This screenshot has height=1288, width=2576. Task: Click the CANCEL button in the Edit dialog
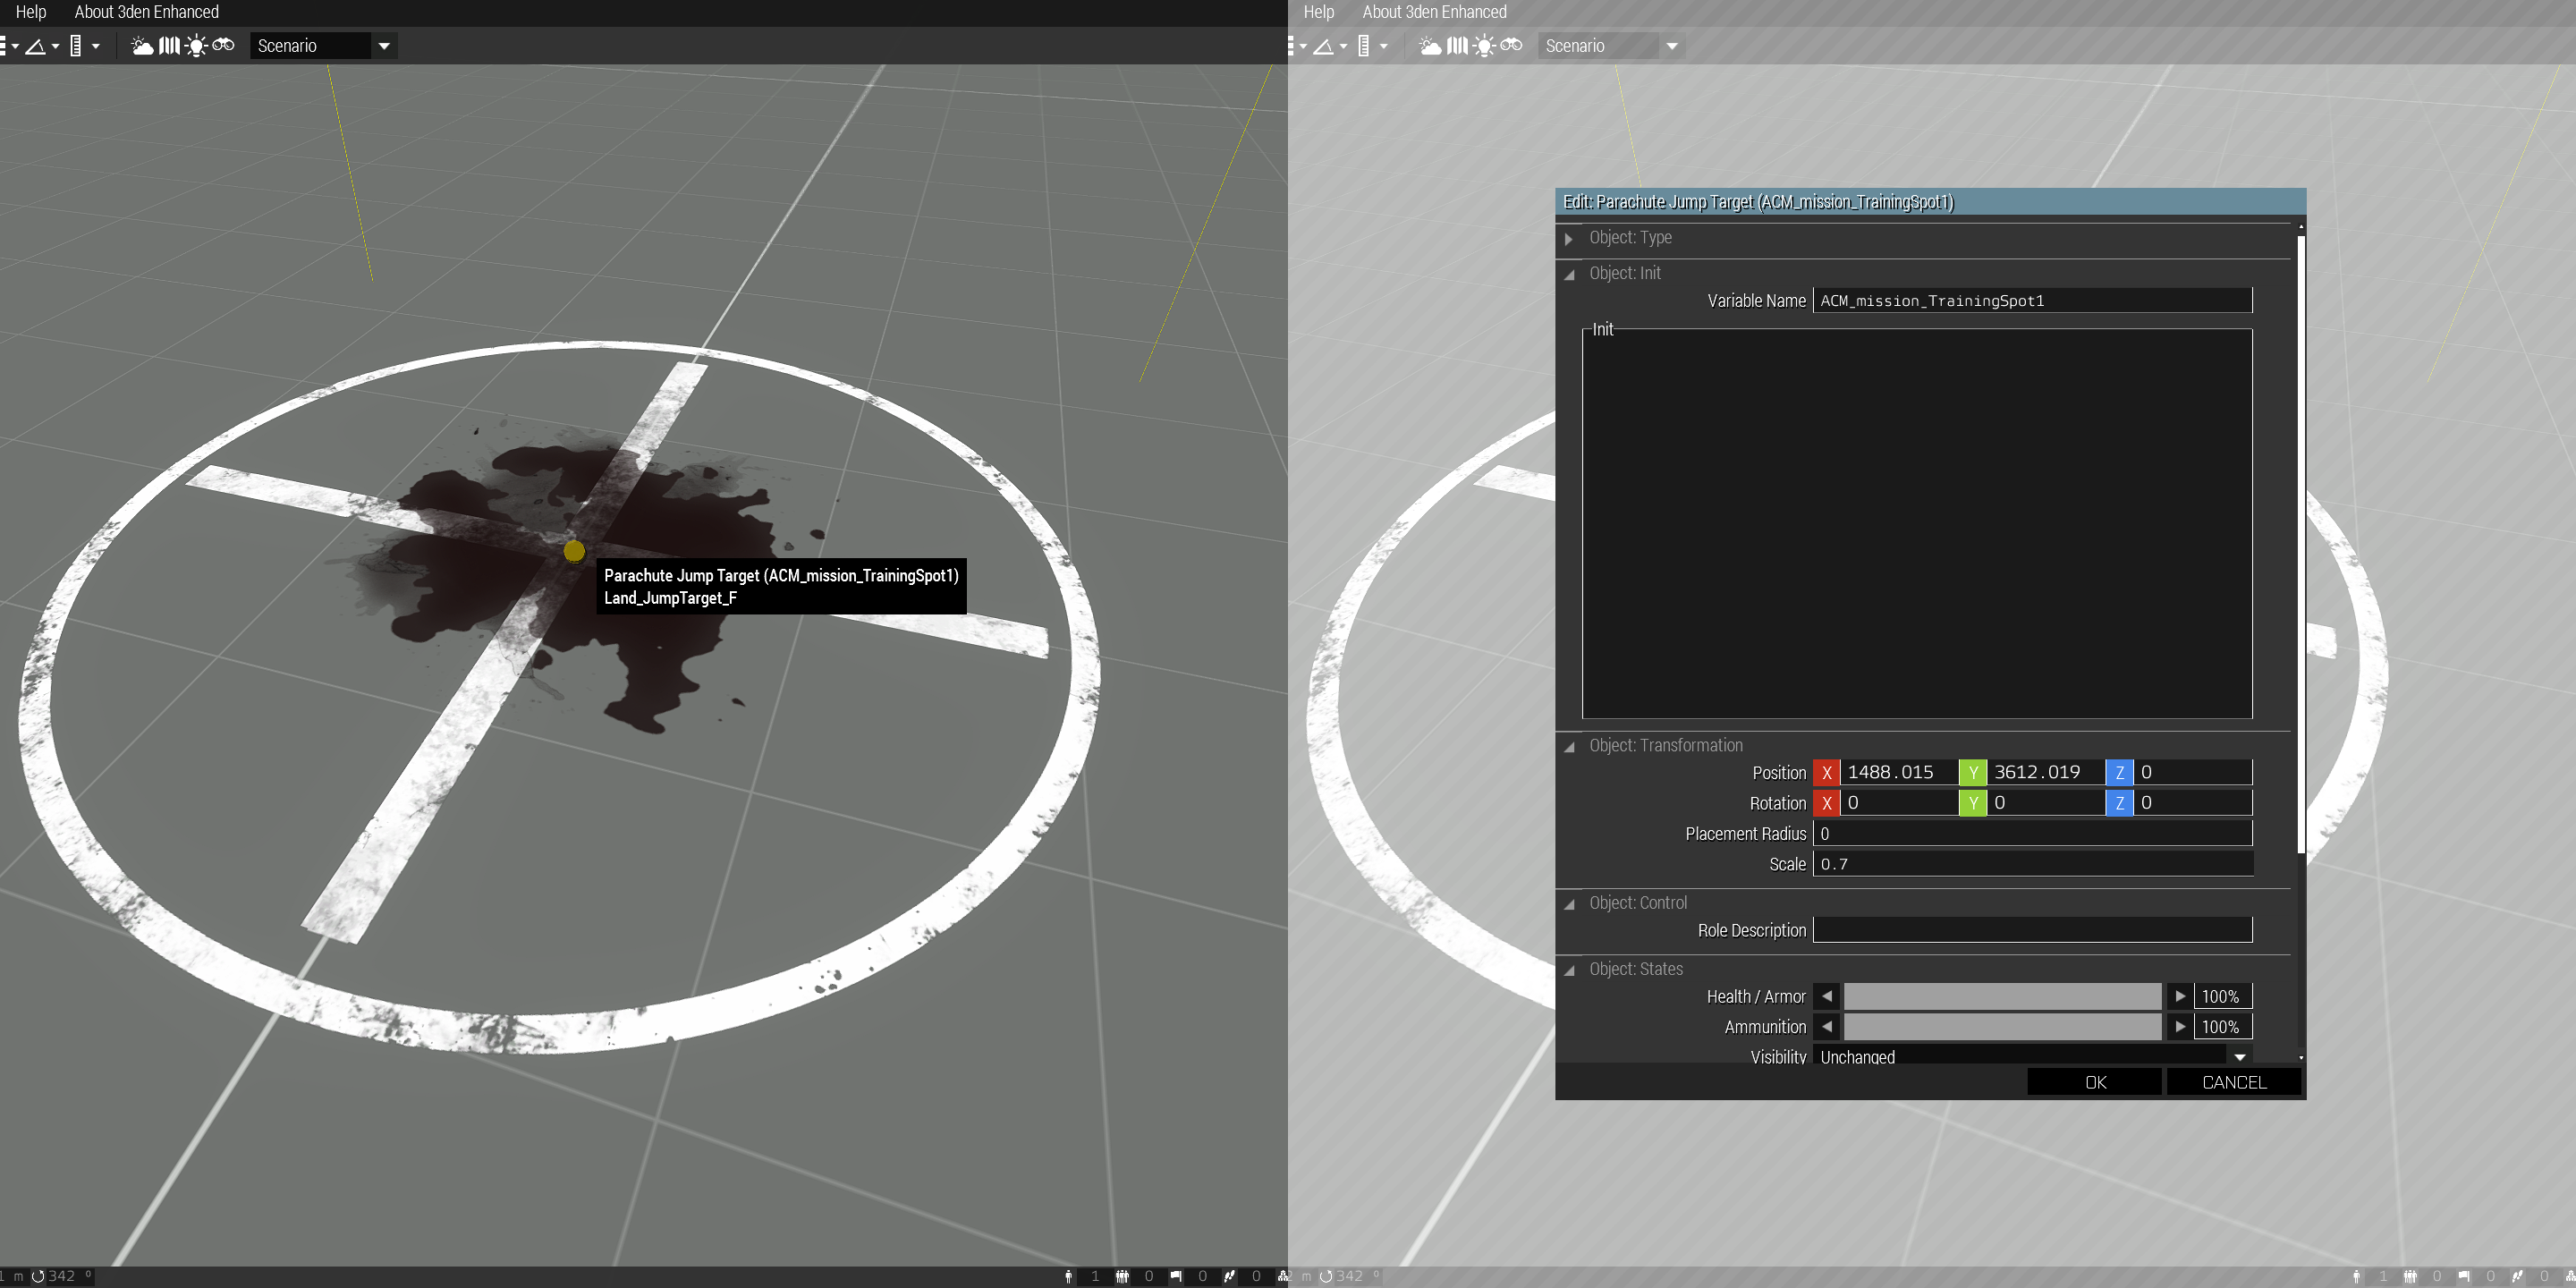pos(2234,1082)
